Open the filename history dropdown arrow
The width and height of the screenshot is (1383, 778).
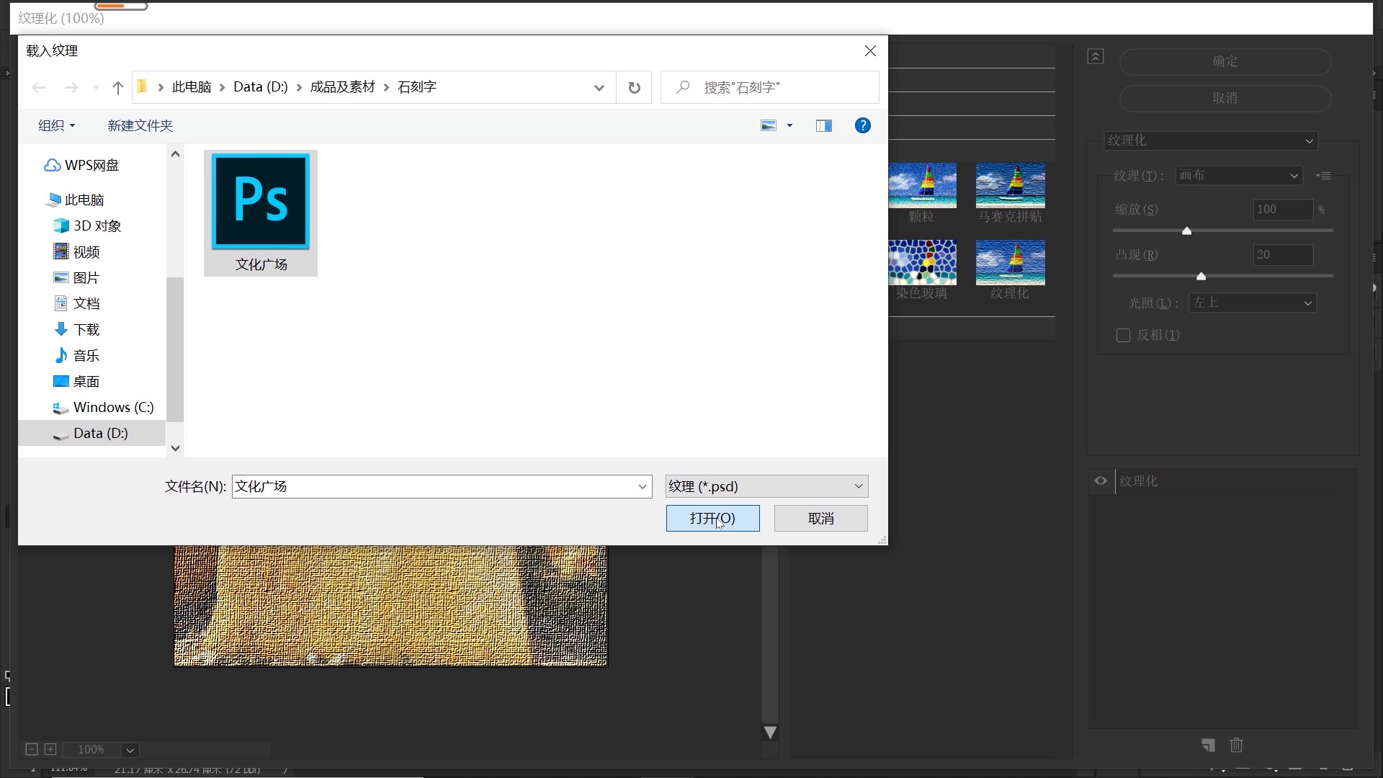click(x=643, y=486)
